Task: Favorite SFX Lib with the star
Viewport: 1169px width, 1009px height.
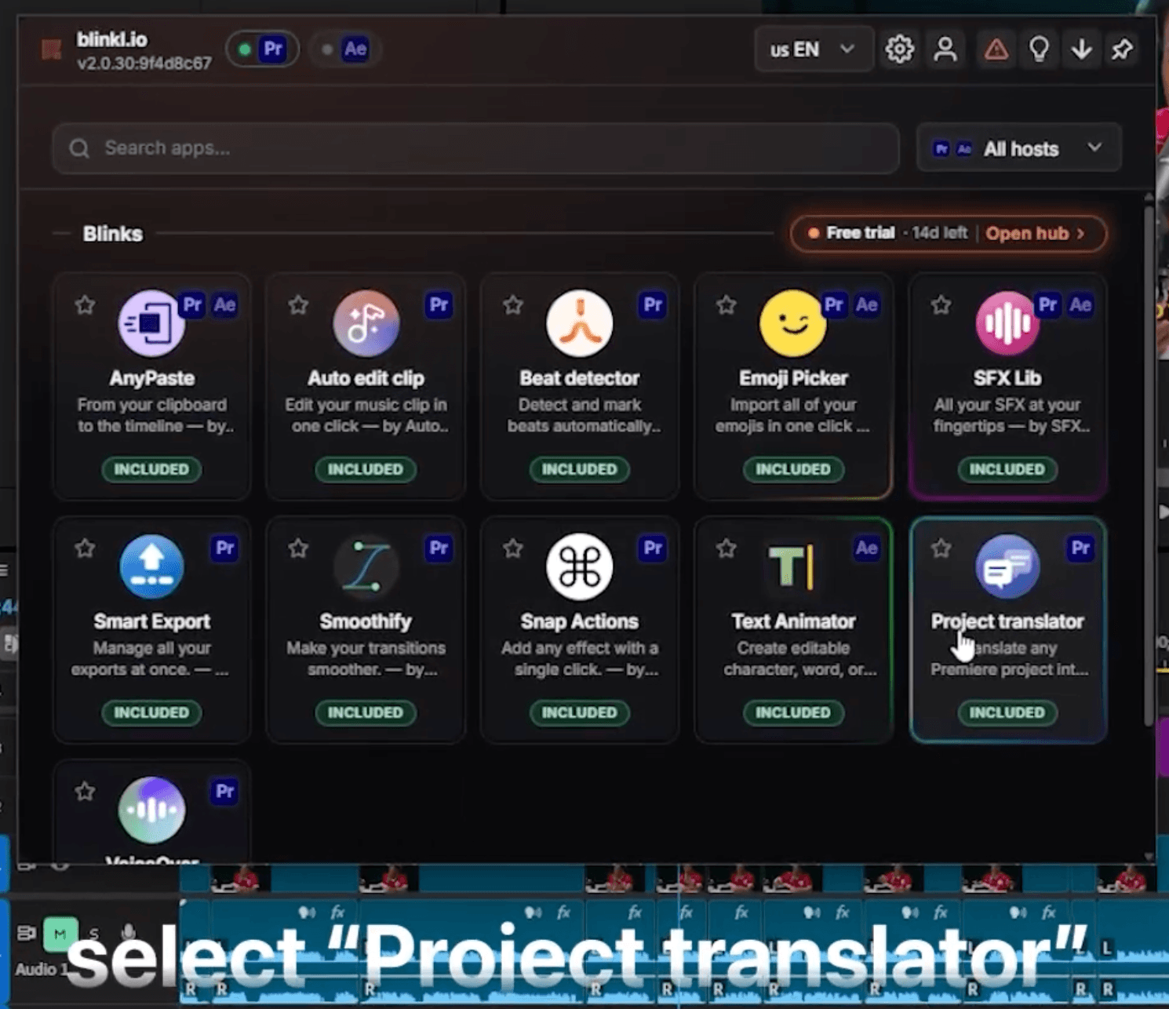Action: [941, 304]
